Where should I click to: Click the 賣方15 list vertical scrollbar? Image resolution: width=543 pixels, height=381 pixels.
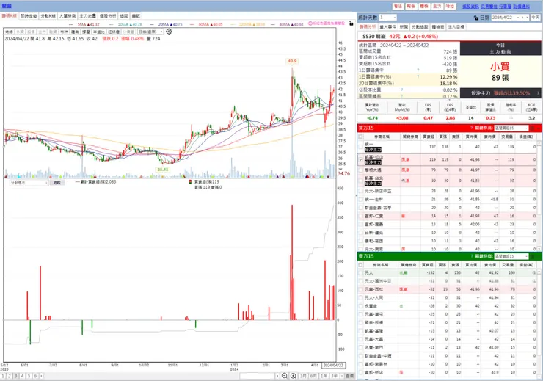pos(539,324)
